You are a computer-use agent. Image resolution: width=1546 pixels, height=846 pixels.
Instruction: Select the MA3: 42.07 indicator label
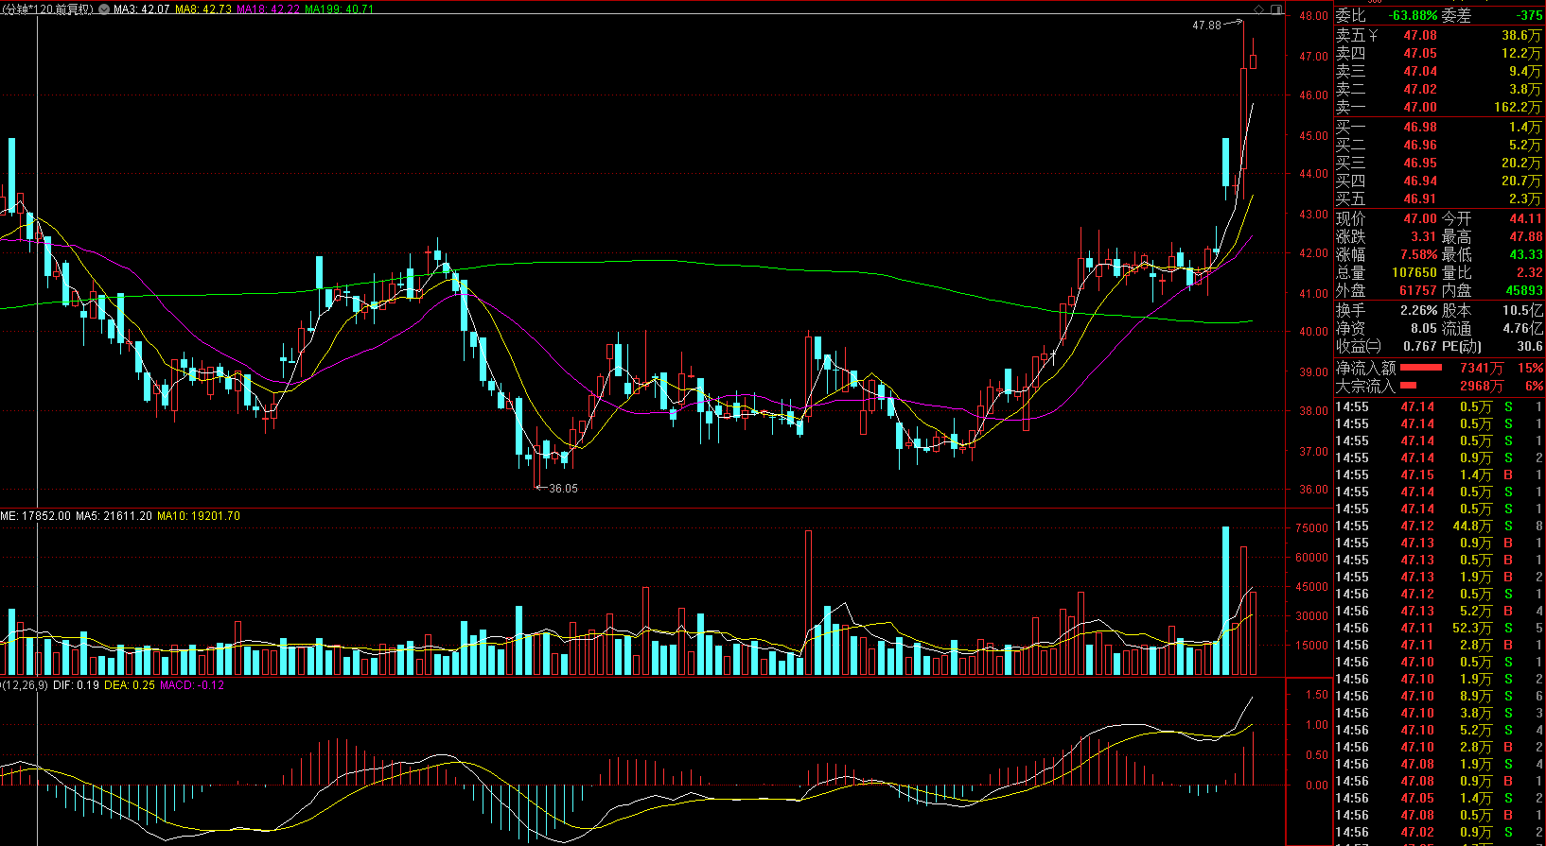point(142,9)
